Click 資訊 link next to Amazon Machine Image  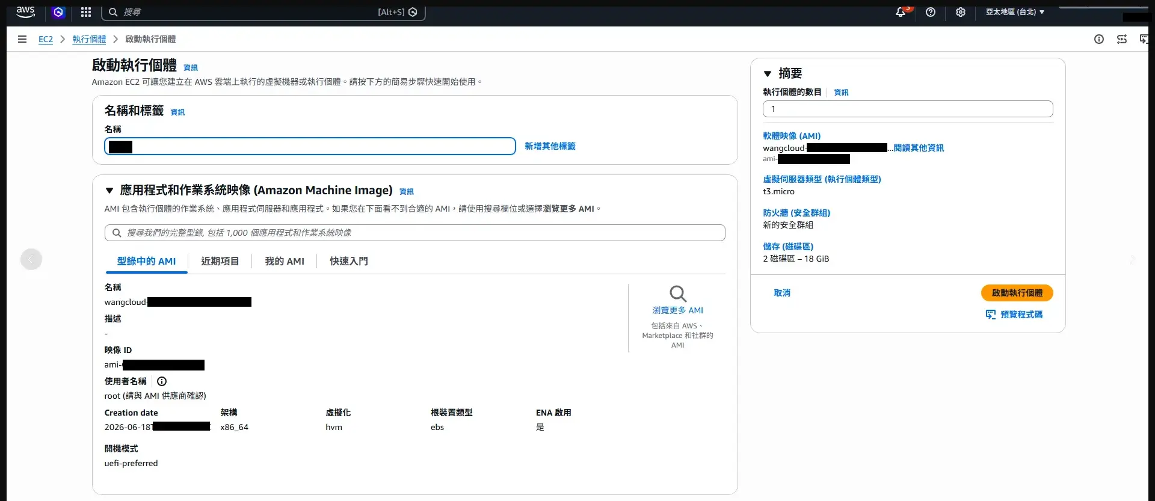407,192
